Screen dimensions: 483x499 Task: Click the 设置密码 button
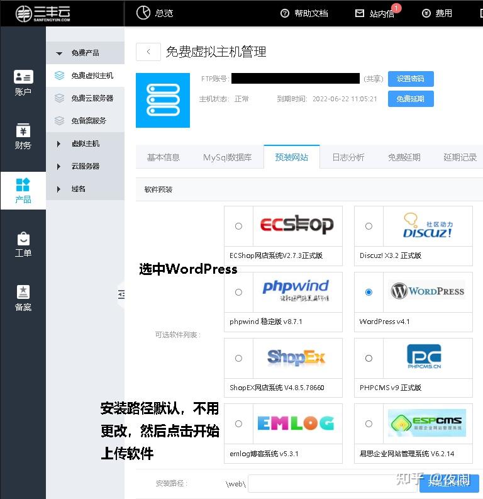(x=411, y=79)
